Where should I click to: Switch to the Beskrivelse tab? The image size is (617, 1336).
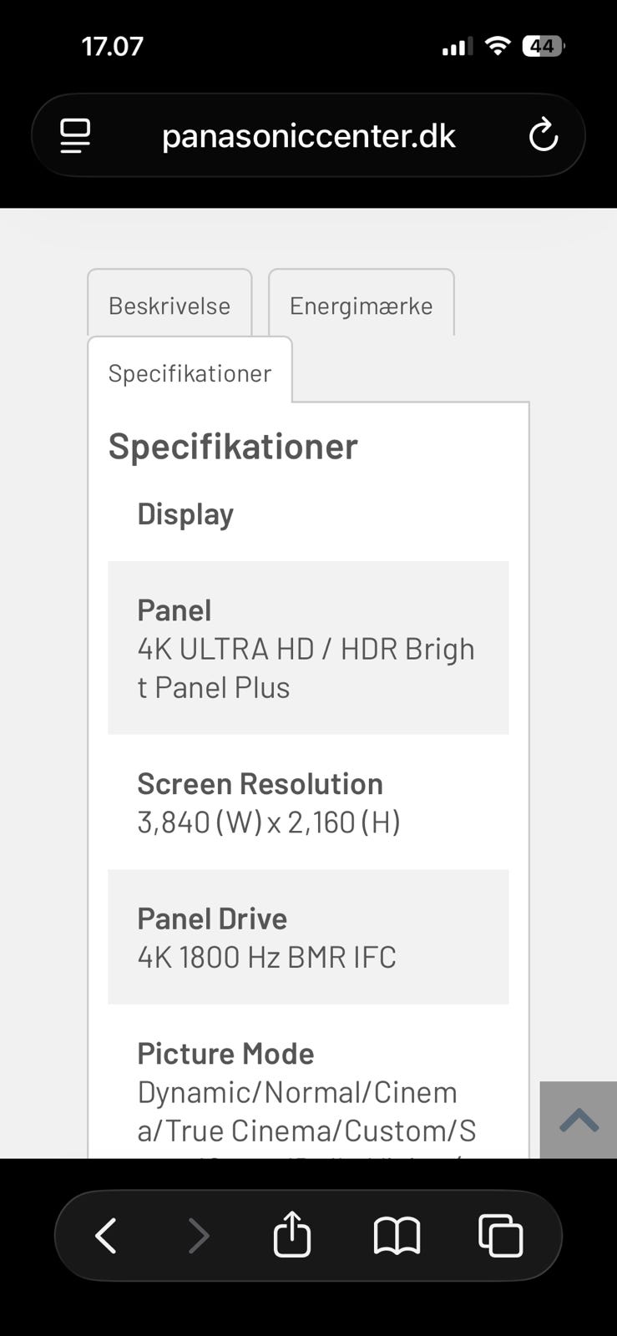pyautogui.click(x=169, y=305)
